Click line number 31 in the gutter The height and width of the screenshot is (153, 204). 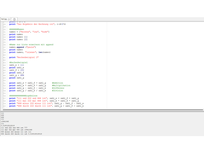coord(4,32)
